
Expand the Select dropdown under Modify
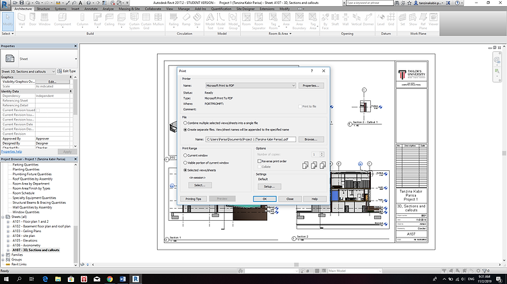[x=8, y=34]
